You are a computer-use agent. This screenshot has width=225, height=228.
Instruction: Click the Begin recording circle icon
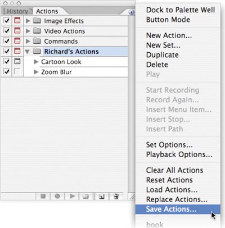pos(57,196)
